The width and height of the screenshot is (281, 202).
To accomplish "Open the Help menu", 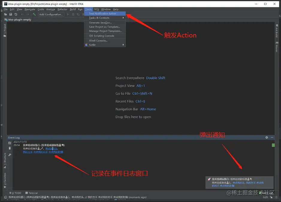I will [x=116, y=9].
